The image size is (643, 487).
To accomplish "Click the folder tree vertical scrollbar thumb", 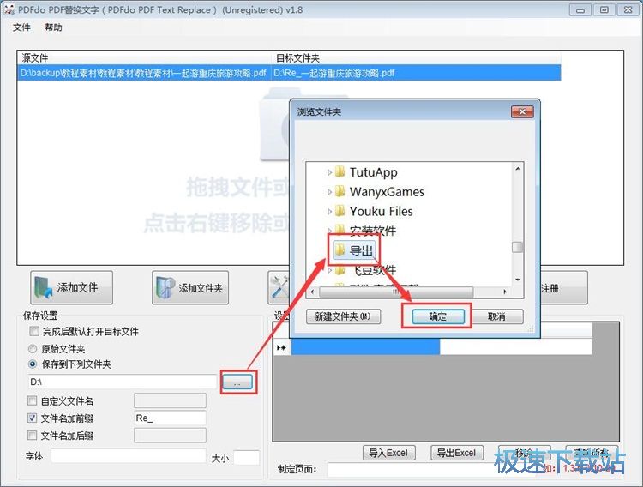I will coord(518,247).
